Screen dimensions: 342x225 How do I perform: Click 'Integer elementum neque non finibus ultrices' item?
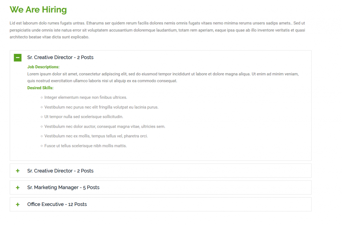pyautogui.click(x=85, y=98)
